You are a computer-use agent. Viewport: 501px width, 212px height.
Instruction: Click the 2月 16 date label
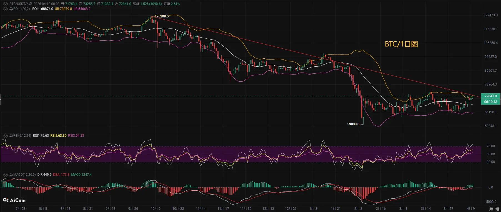point(381,209)
